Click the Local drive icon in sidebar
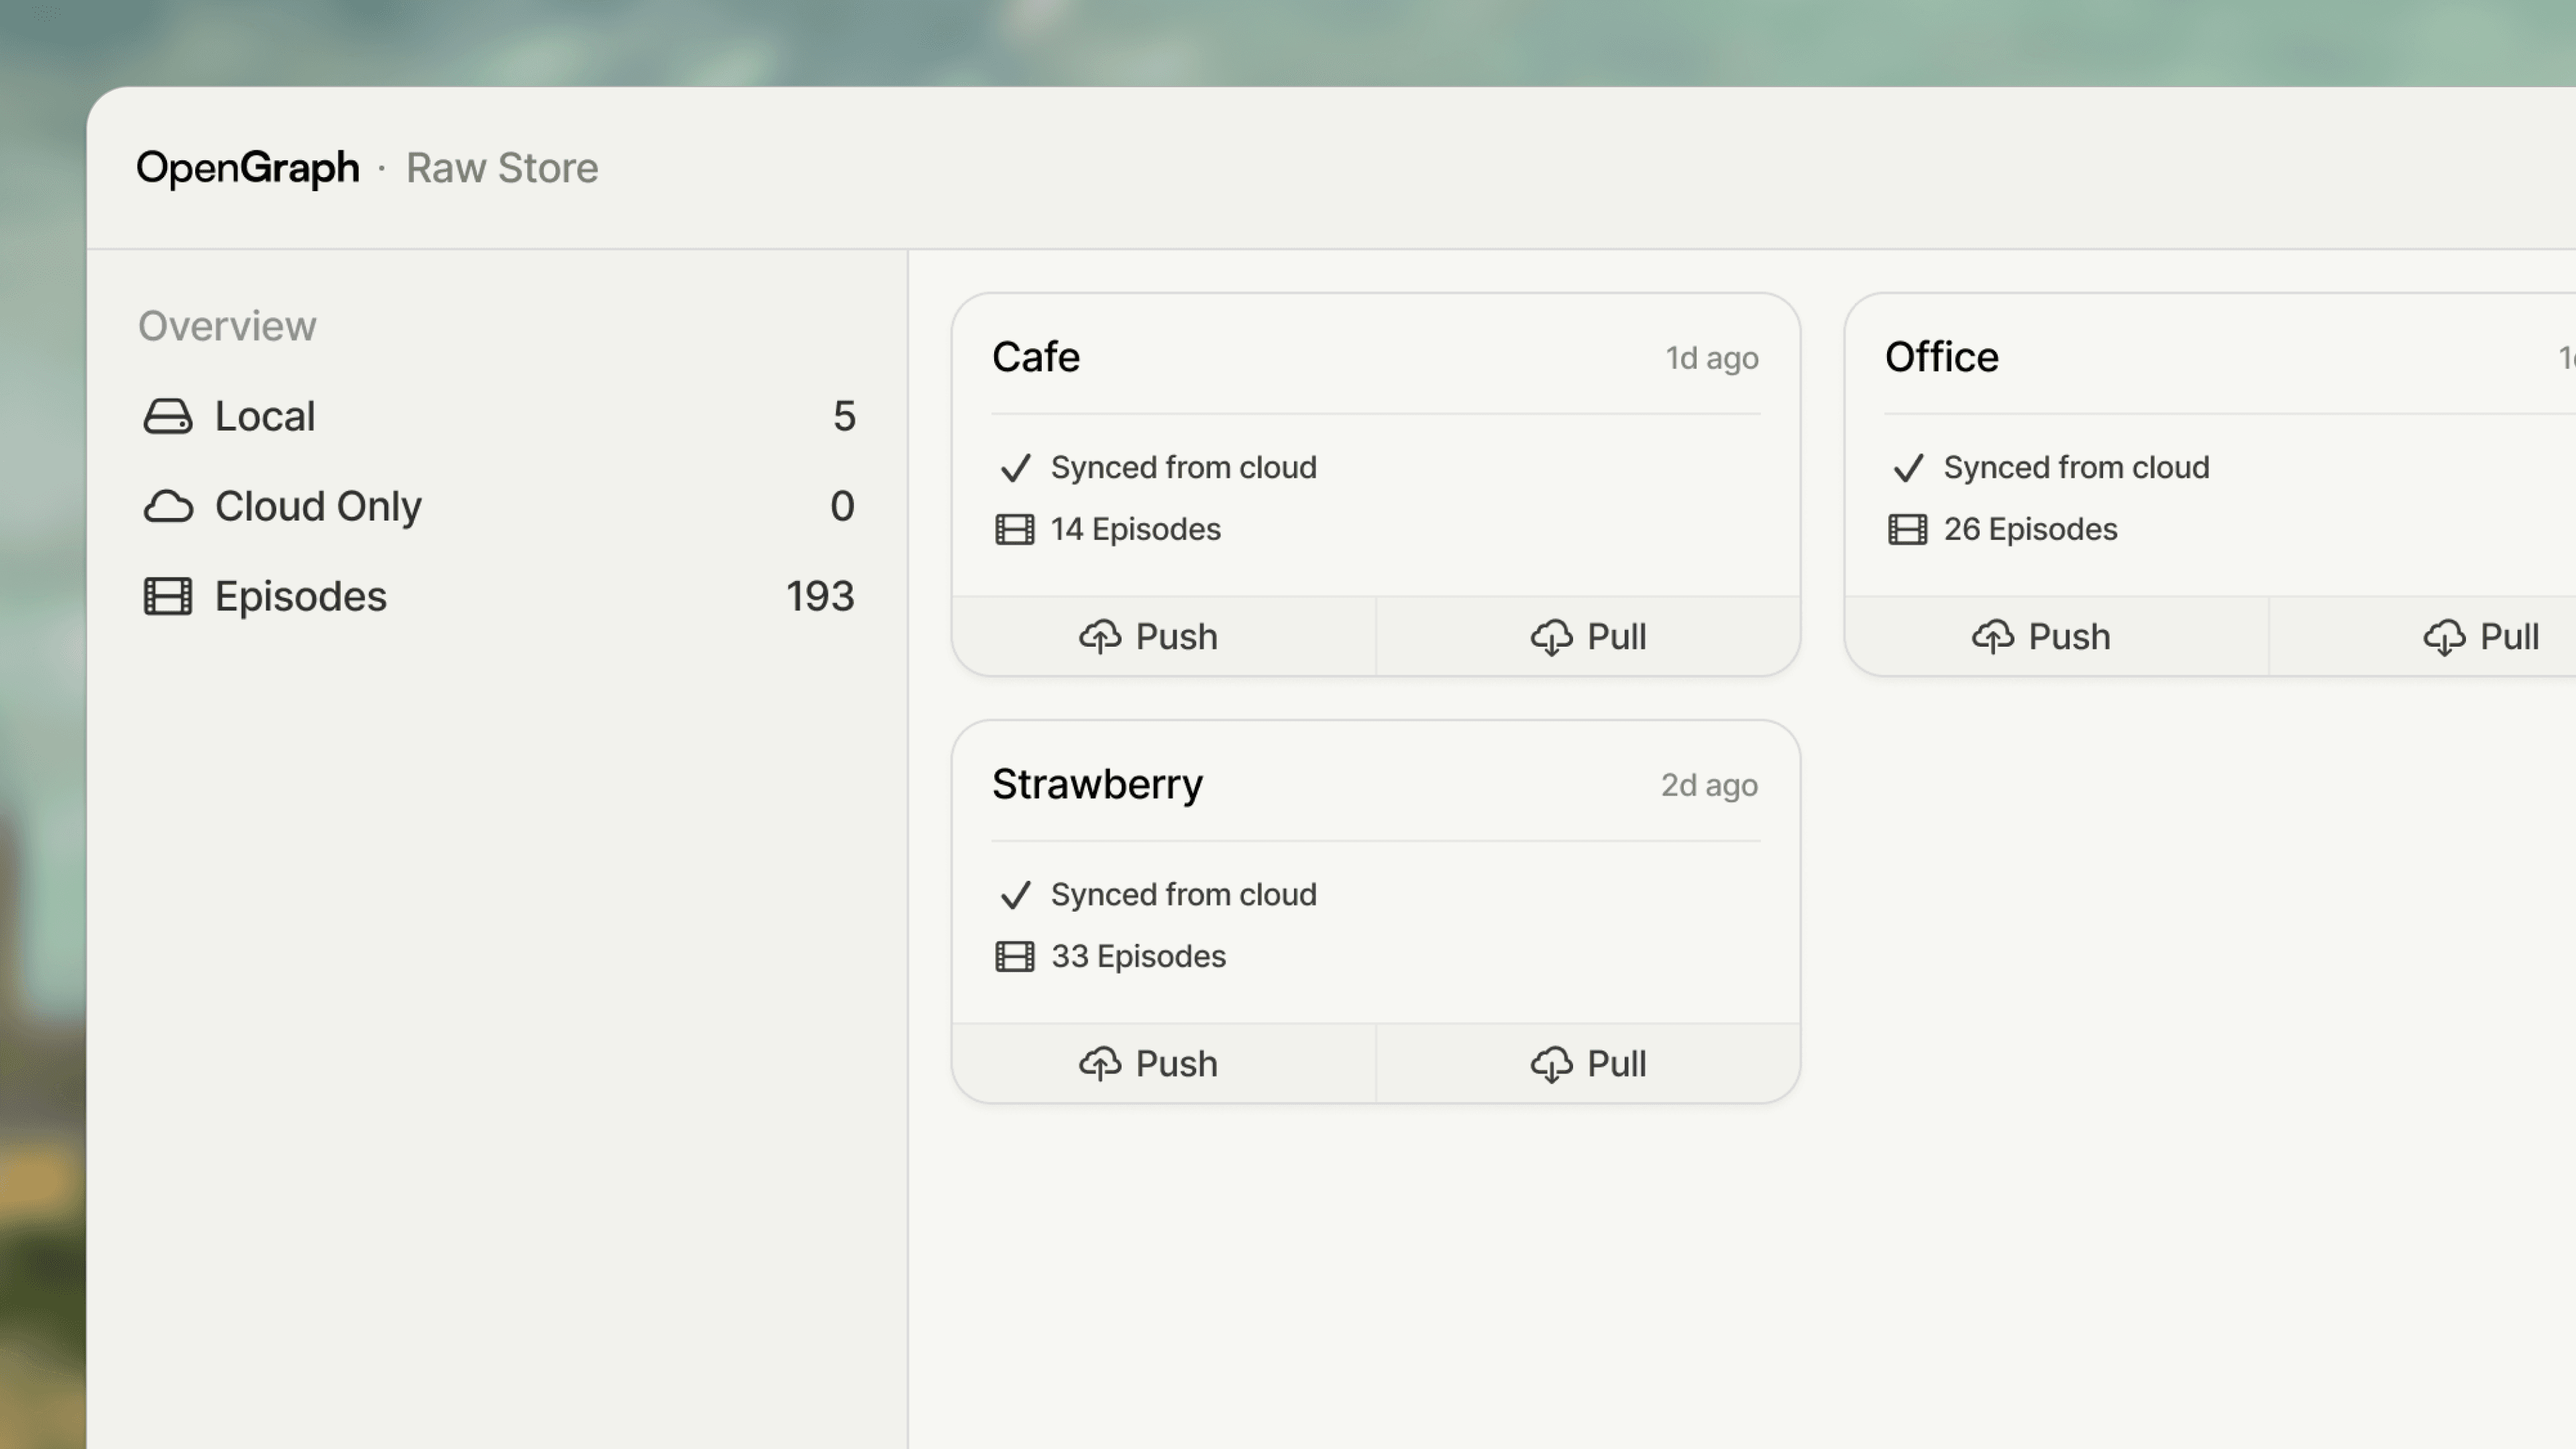The width and height of the screenshot is (2576, 1449). [x=167, y=416]
